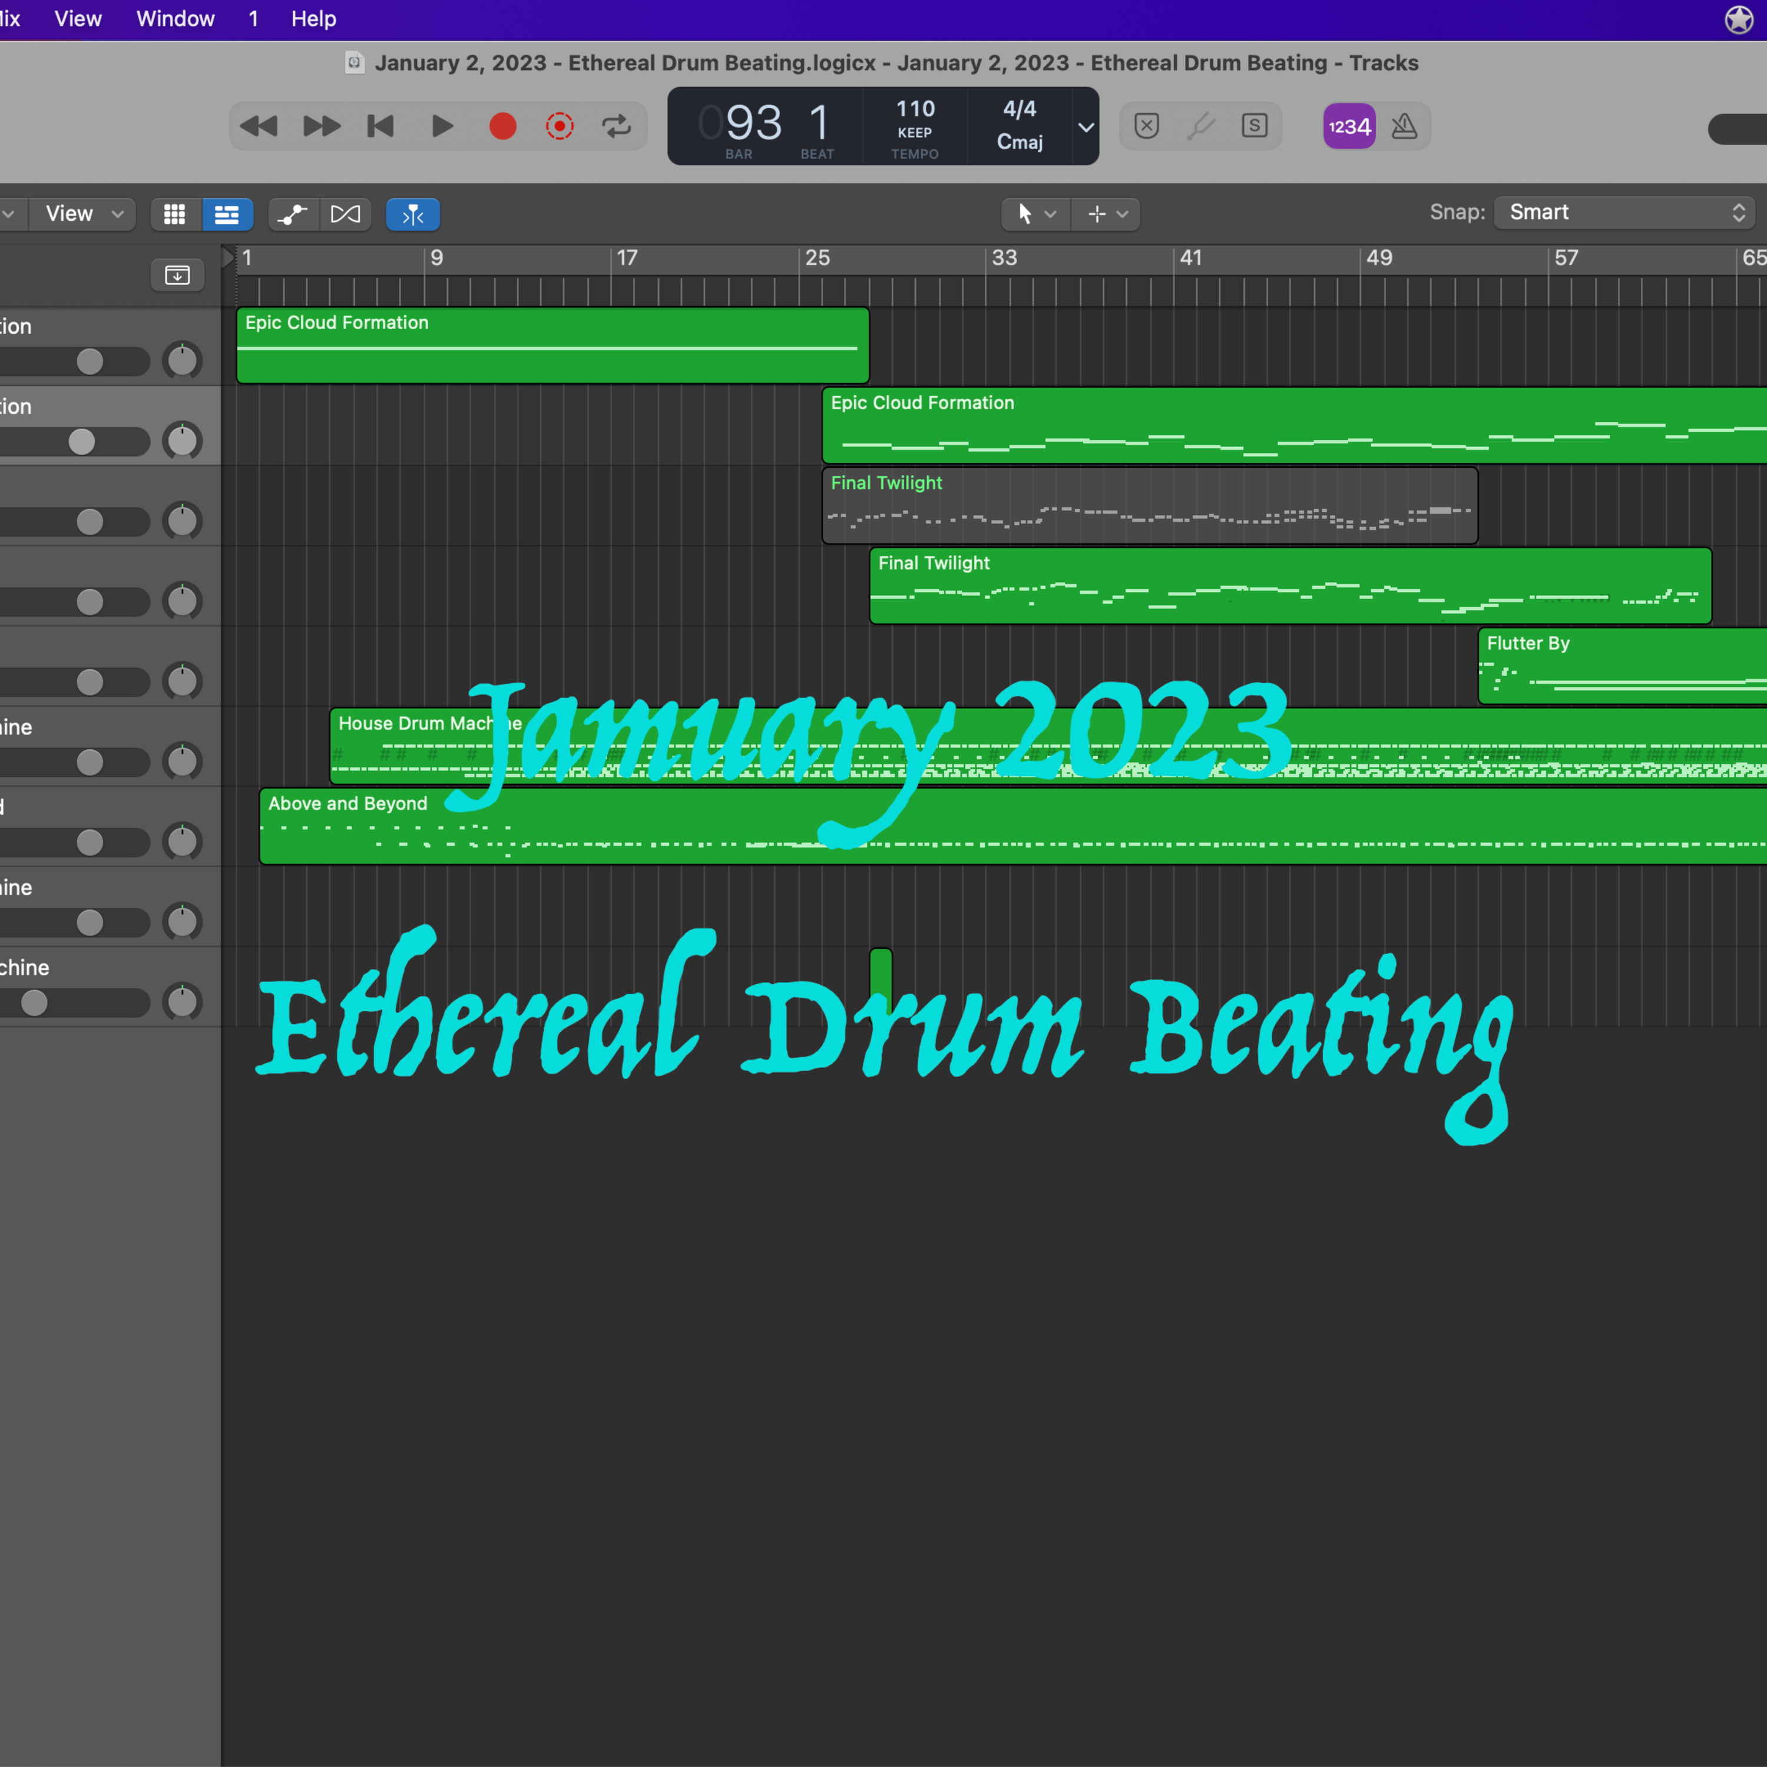Expand the LCD display mode chevron
The image size is (1767, 1767).
click(x=1086, y=127)
